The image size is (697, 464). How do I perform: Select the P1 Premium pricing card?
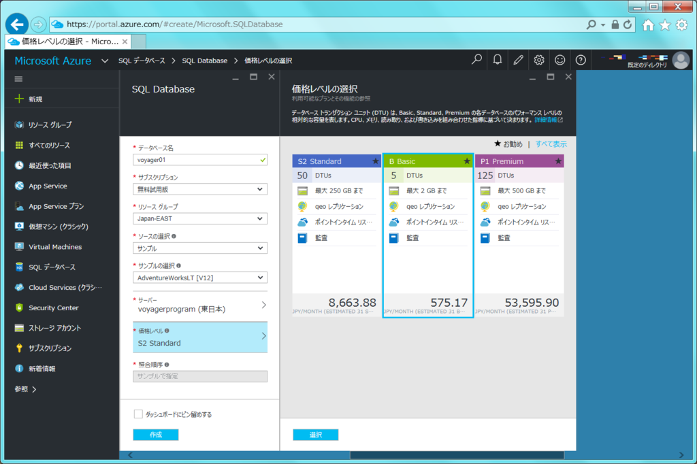tap(519, 235)
